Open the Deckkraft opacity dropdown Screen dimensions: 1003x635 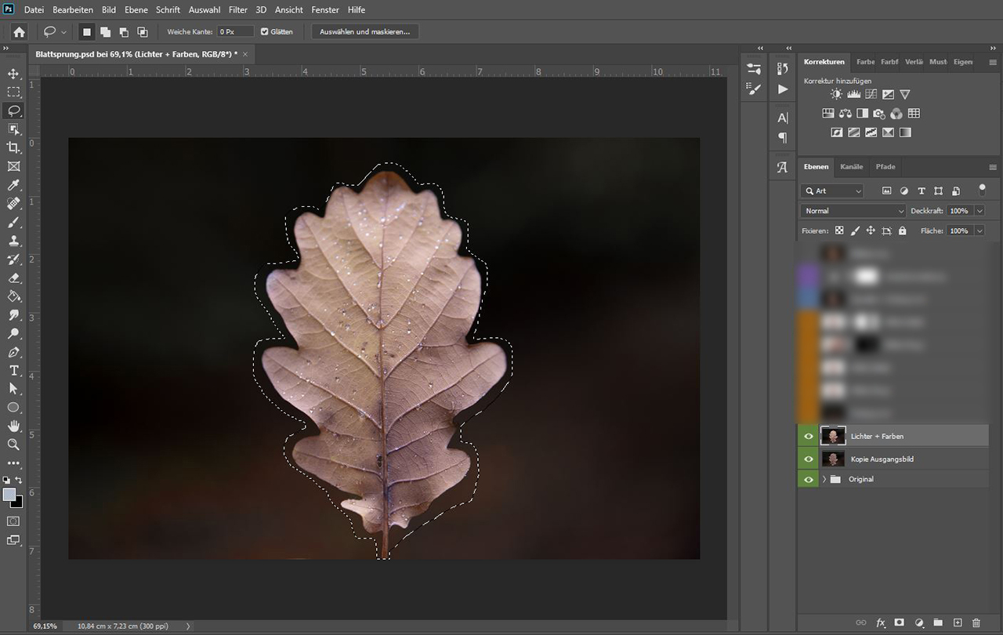tap(979, 211)
